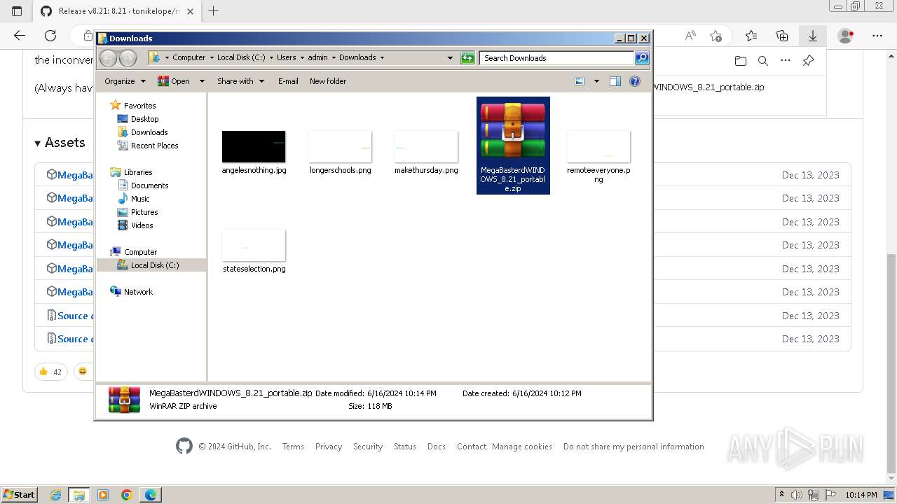Screen dimensions: 897x504
Task: Expand the view options dropdown arrow
Action: coord(596,81)
